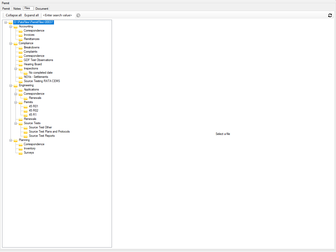Collapse the Planning branch minus box
This screenshot has width=336, height=252.
(11, 140)
